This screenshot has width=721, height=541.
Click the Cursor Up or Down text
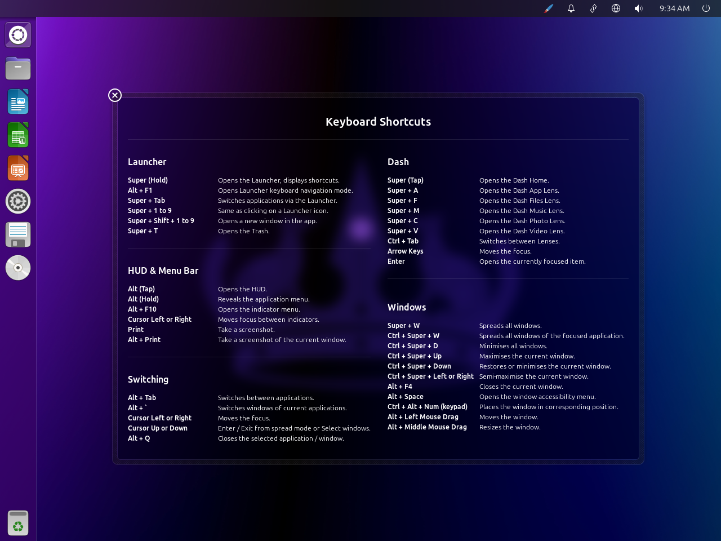click(158, 428)
